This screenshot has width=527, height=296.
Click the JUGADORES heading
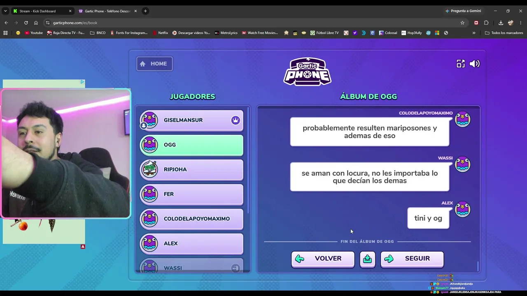tap(192, 97)
